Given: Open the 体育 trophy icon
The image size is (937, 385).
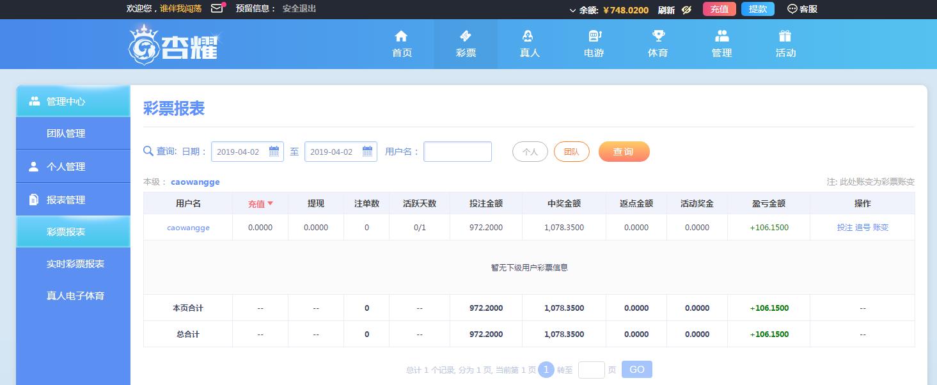Looking at the screenshot, I should [x=658, y=36].
